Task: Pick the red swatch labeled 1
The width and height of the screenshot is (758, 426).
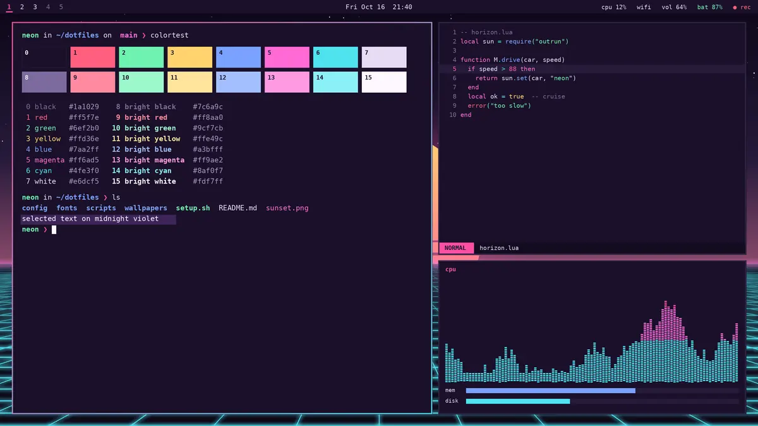Action: (x=93, y=57)
